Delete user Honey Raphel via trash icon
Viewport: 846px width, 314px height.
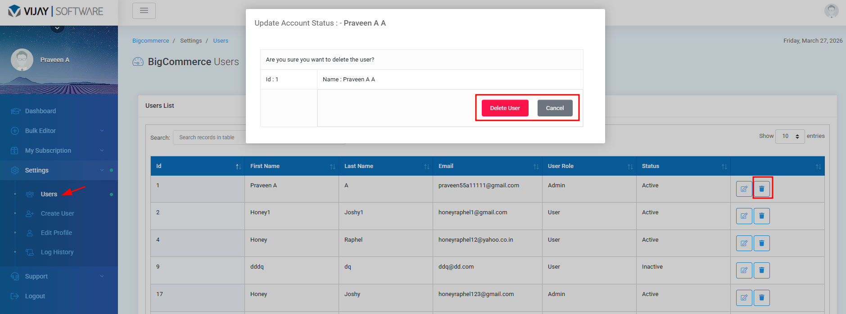point(762,243)
